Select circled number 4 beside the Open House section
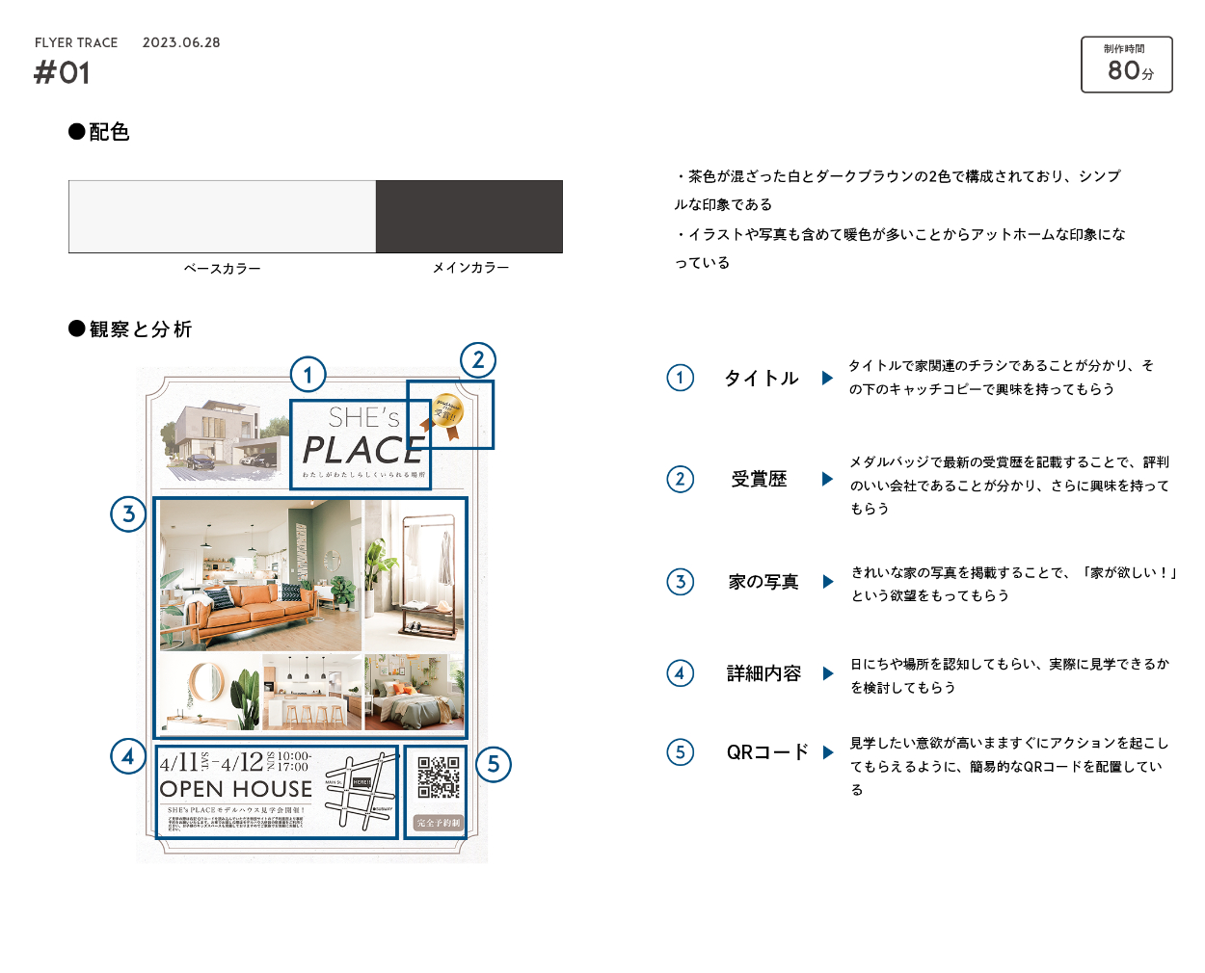The image size is (1205, 973). pos(128,756)
